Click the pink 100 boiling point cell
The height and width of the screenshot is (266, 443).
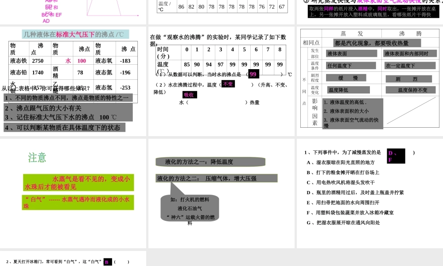tap(82, 61)
